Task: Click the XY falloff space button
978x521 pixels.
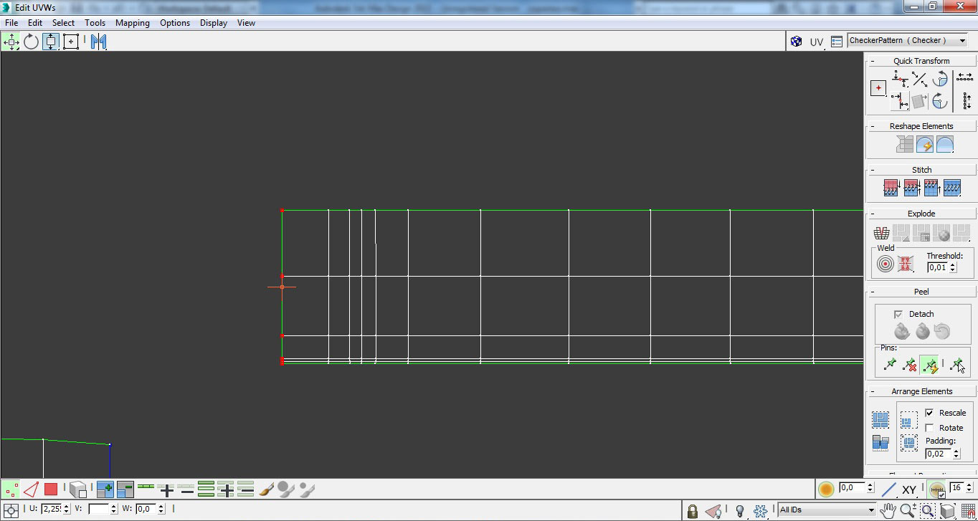Action: pos(909,489)
